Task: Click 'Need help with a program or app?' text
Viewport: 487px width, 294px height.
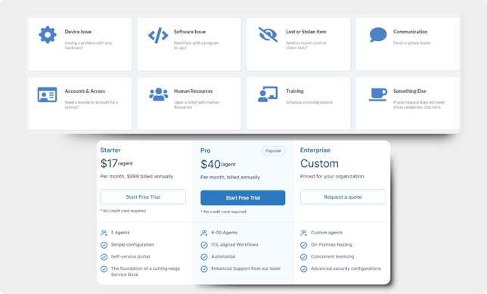Action: click(197, 45)
